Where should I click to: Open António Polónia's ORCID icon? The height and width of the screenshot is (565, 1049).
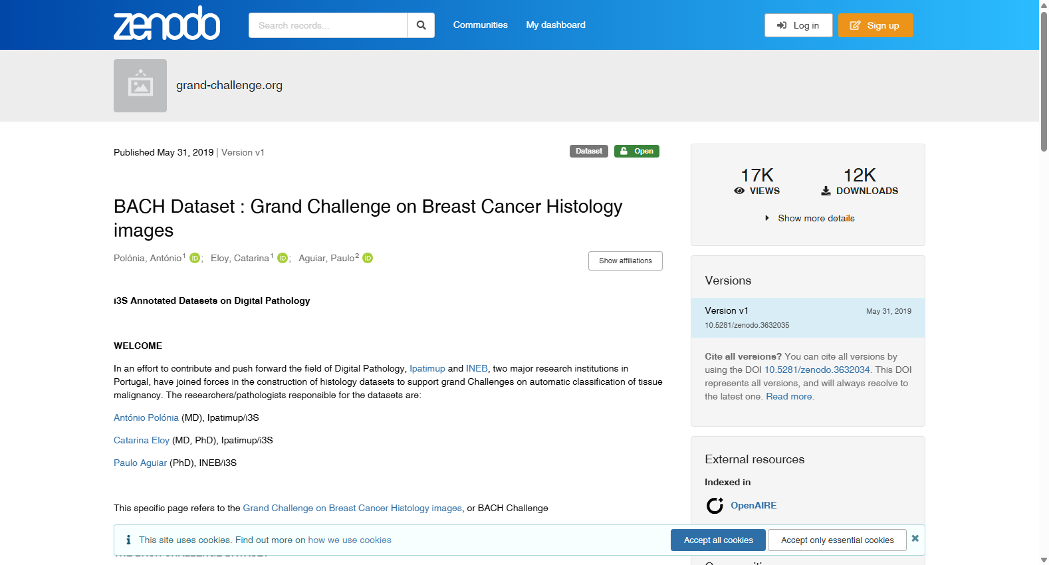click(x=195, y=258)
